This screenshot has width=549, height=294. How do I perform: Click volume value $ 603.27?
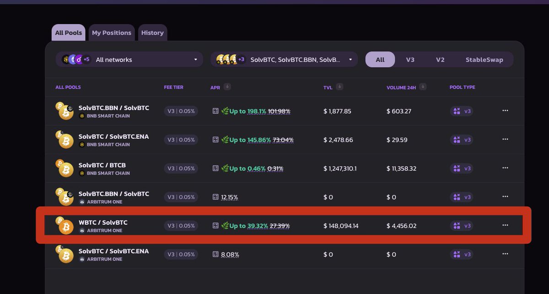pyautogui.click(x=399, y=111)
